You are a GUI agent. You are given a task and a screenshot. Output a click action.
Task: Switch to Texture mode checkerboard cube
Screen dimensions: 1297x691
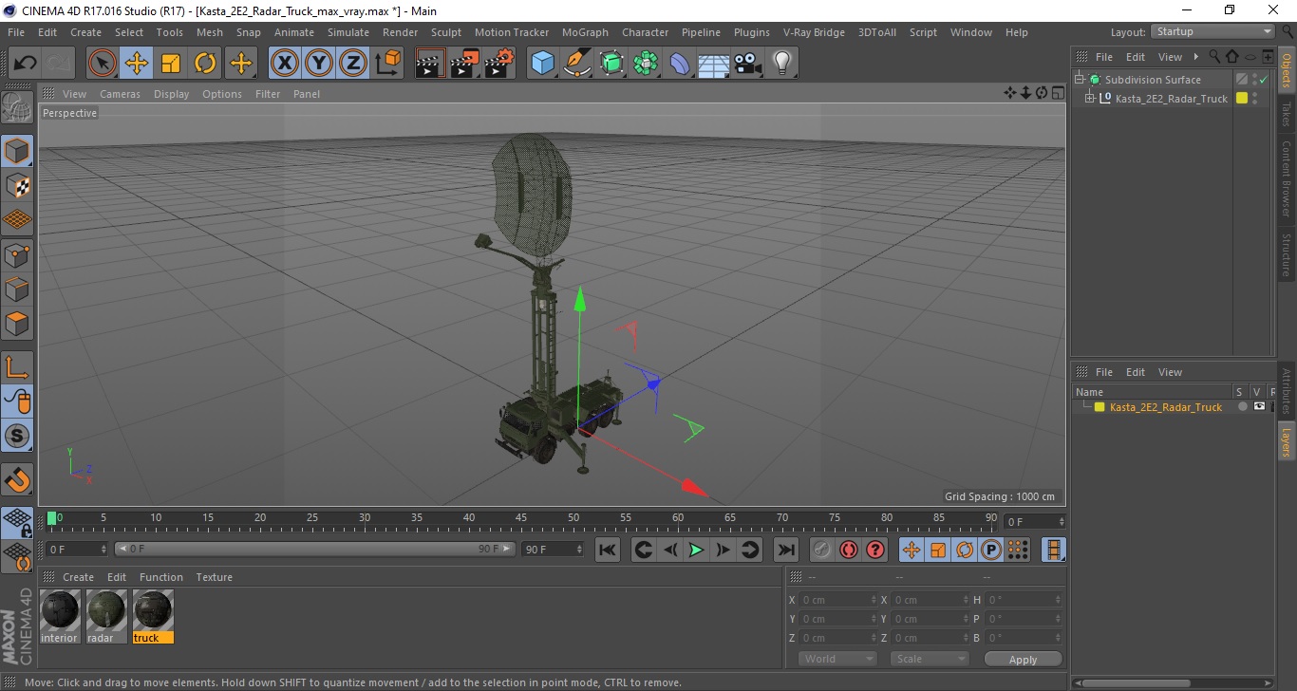click(x=17, y=185)
